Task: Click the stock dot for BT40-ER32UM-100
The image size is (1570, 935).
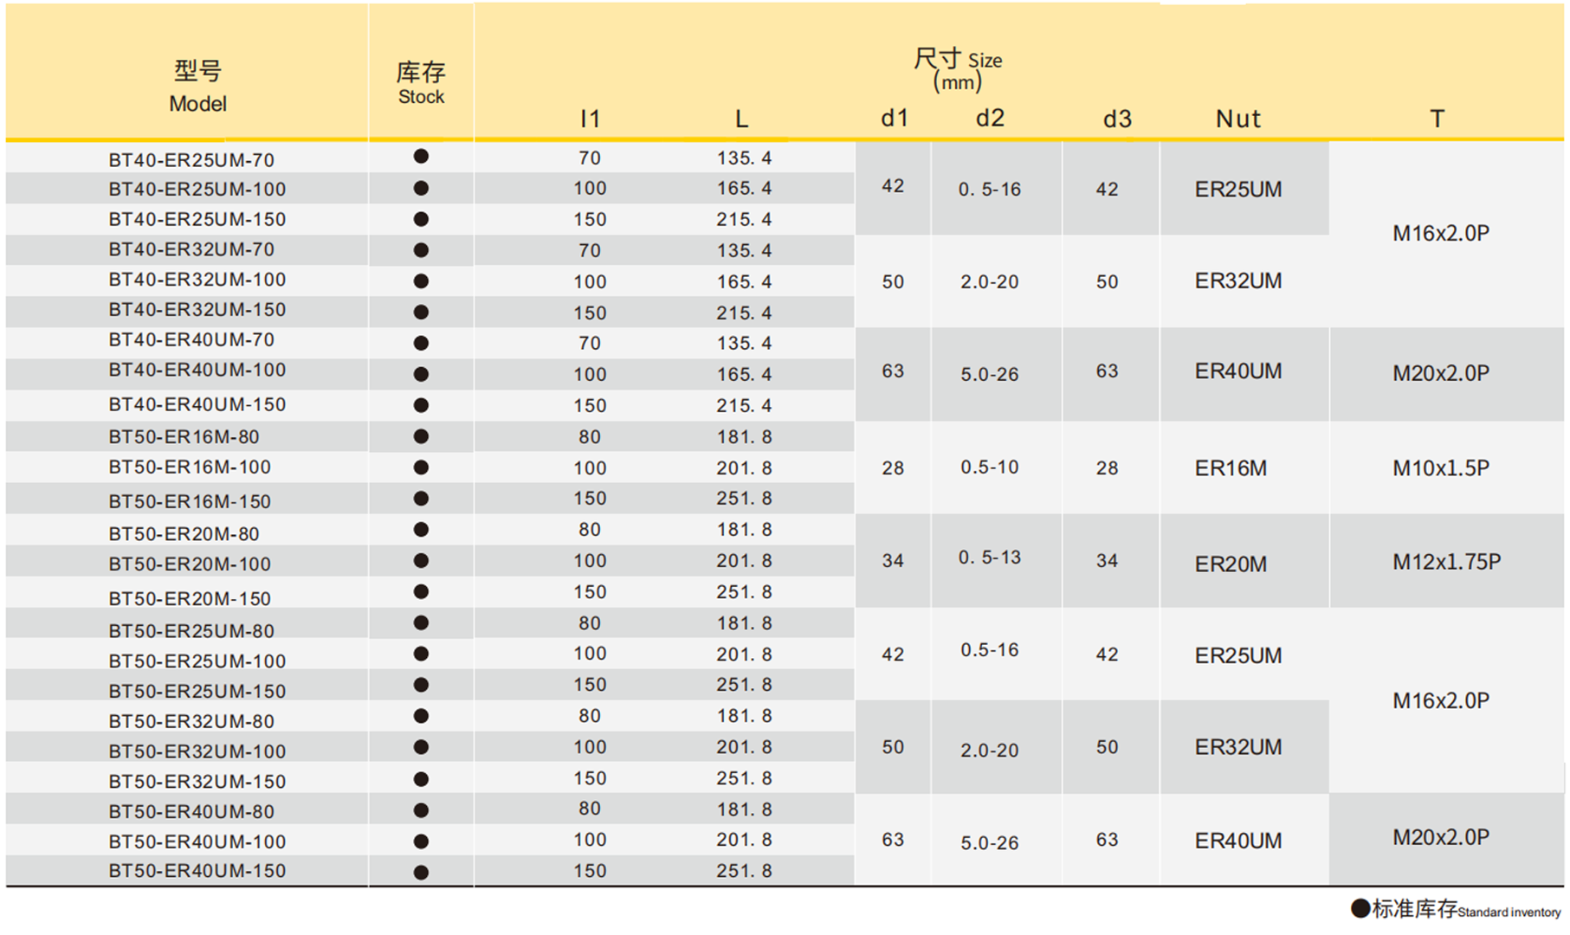Action: click(x=421, y=281)
